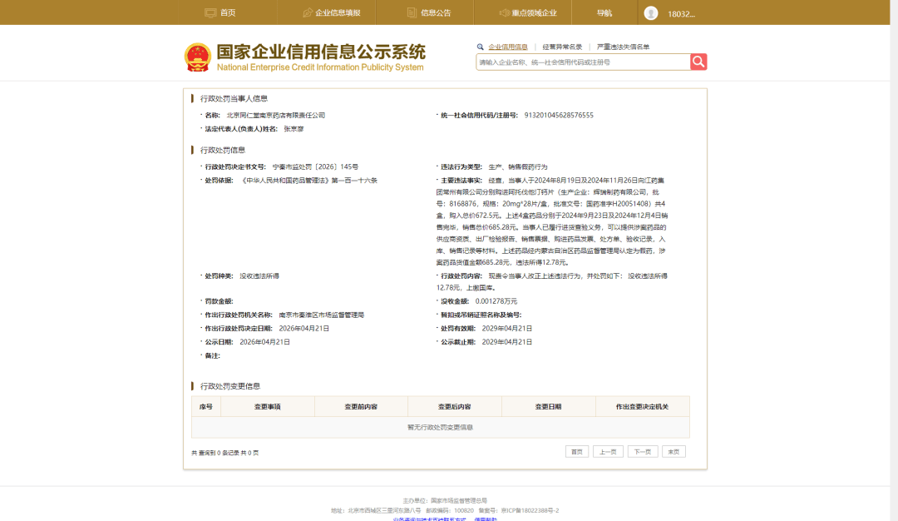Click violation type 生产、销售假药行为

click(x=518, y=166)
